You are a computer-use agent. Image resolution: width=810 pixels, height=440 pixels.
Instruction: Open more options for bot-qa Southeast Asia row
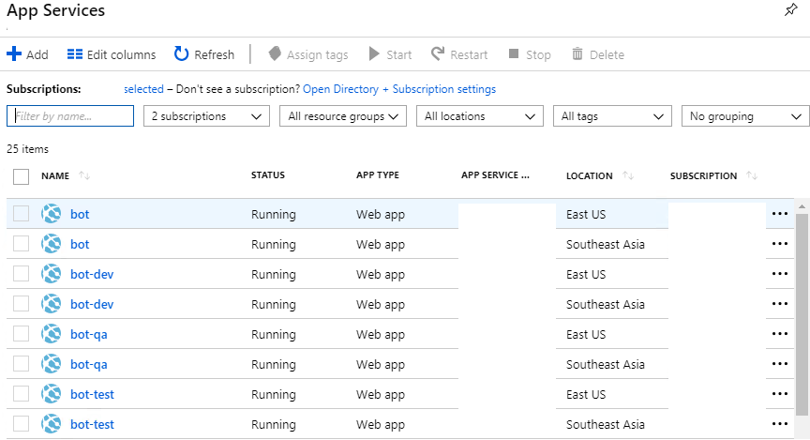[779, 363]
